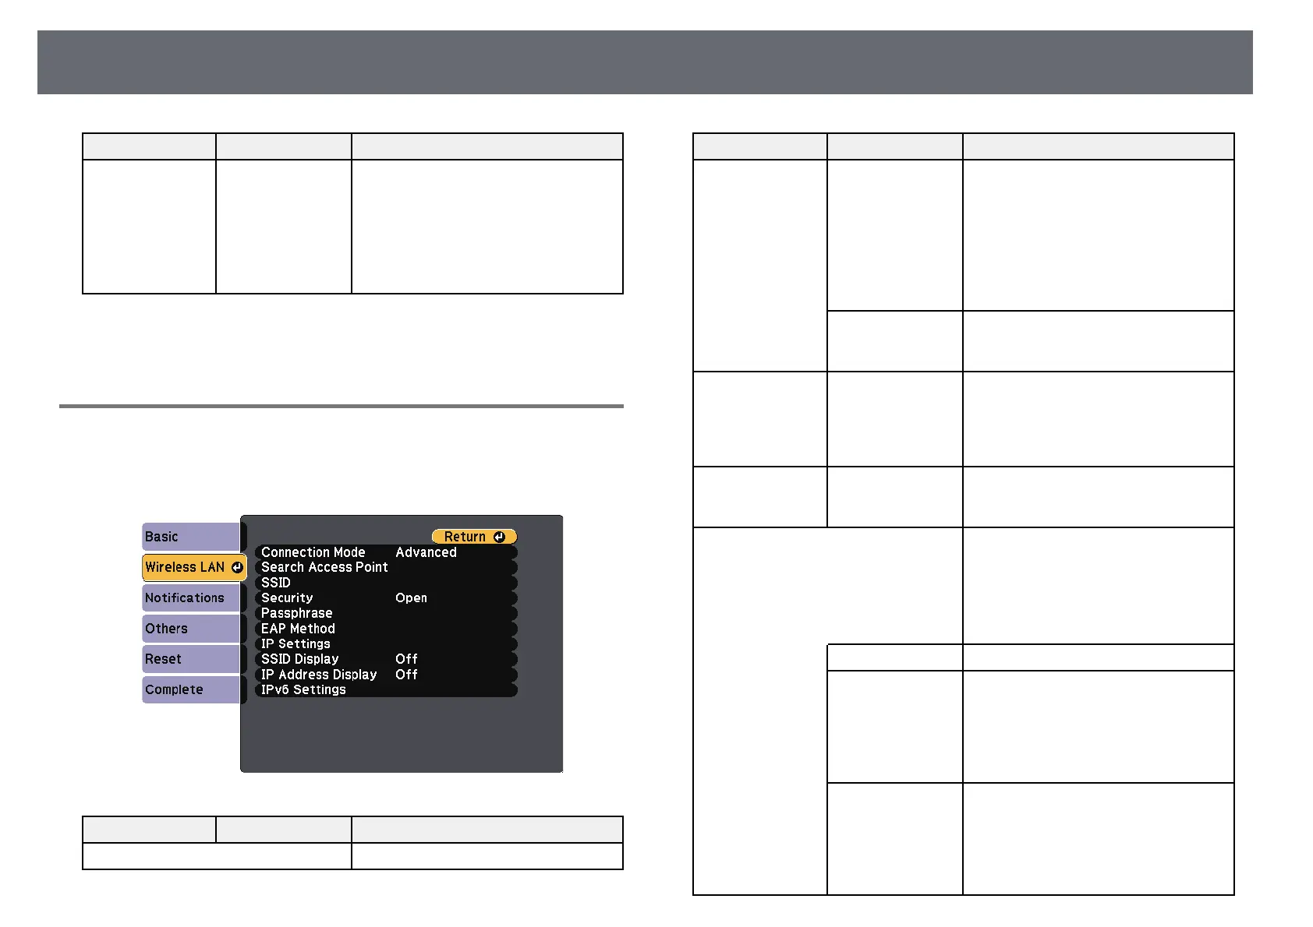Click the 'Open' security value

click(x=411, y=598)
